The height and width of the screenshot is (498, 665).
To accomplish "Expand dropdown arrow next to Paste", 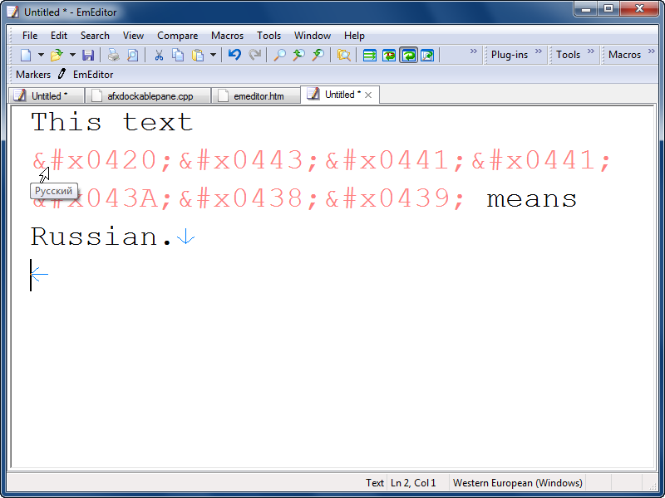I will coord(213,55).
